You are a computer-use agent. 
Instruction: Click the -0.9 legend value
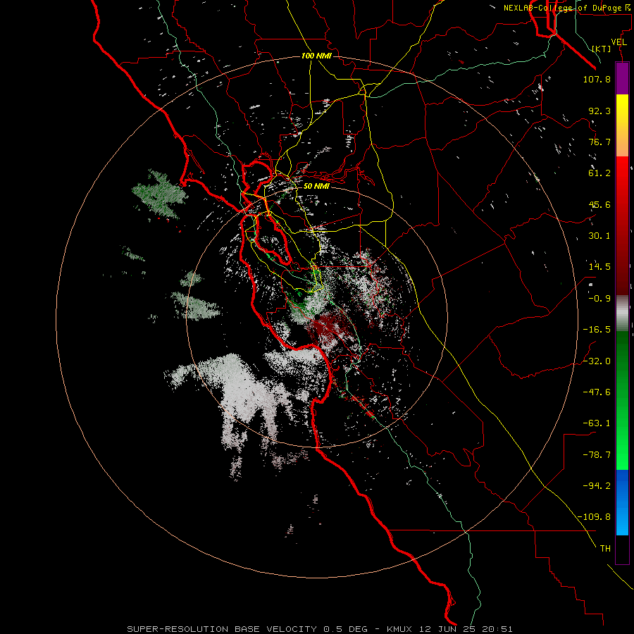click(599, 299)
